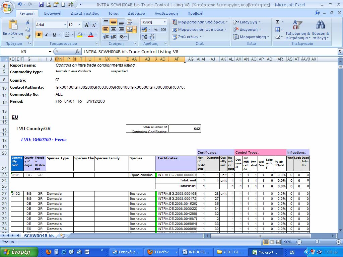The height and width of the screenshot is (257, 343).
Task: Toggle middle vertical alignment
Action: point(113,22)
